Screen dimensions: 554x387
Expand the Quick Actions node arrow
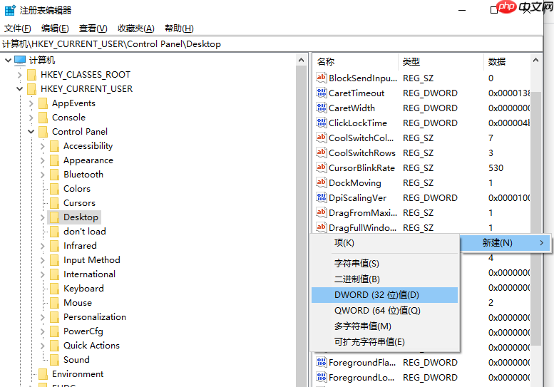[42, 346]
